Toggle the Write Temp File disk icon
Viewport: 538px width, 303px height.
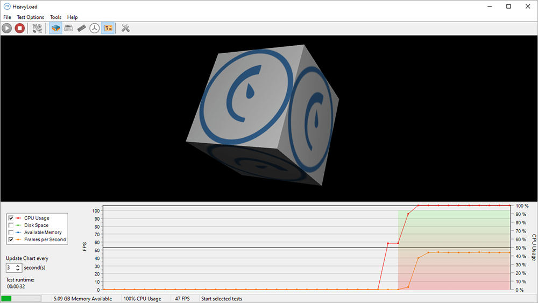tap(69, 28)
